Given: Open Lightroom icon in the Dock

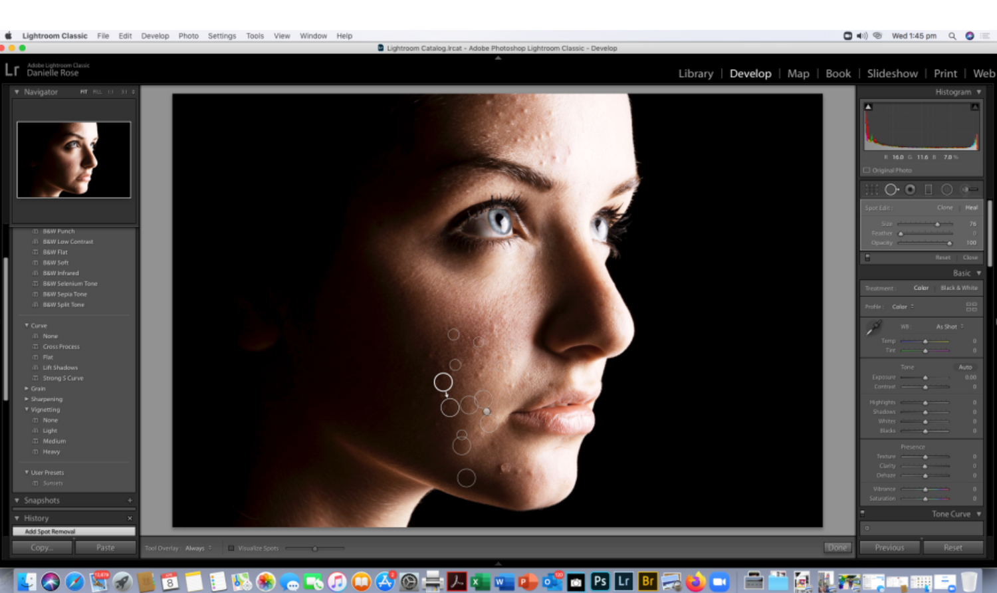Looking at the screenshot, I should (x=623, y=582).
